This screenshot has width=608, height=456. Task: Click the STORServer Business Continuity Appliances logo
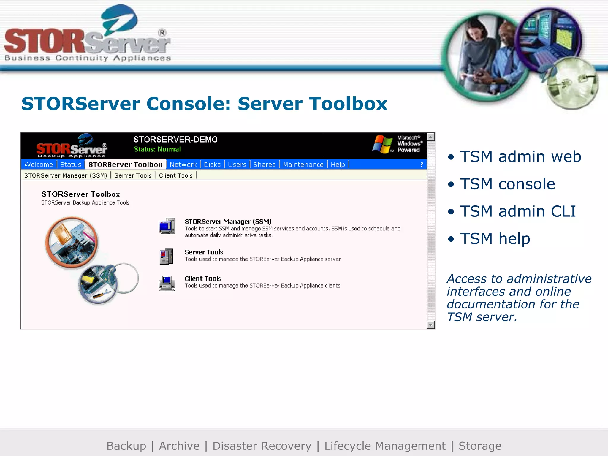pyautogui.click(x=88, y=33)
